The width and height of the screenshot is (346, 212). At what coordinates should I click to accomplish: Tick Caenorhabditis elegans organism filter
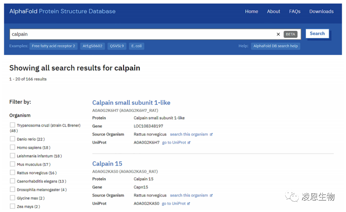(x=13, y=181)
